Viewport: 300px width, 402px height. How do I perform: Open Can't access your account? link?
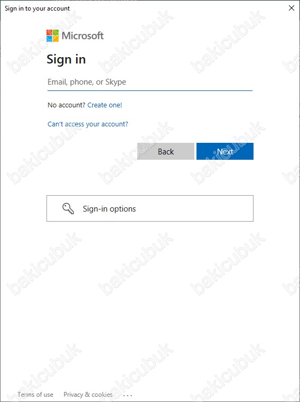pos(88,124)
